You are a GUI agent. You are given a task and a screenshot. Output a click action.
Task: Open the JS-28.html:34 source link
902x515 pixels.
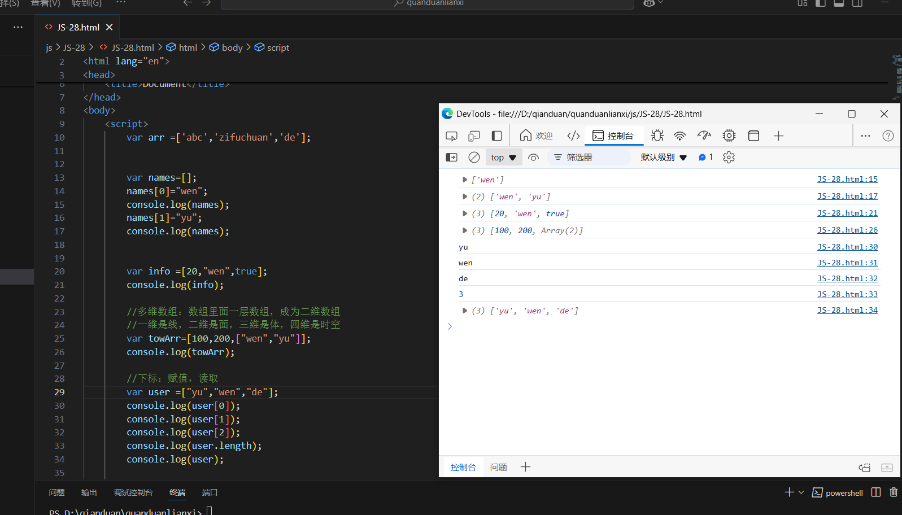click(x=847, y=310)
